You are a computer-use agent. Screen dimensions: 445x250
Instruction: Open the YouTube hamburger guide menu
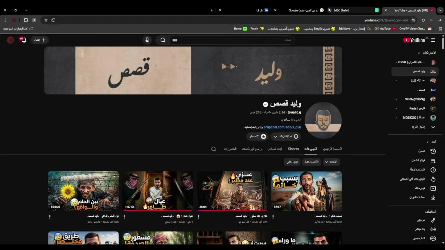tap(433, 40)
